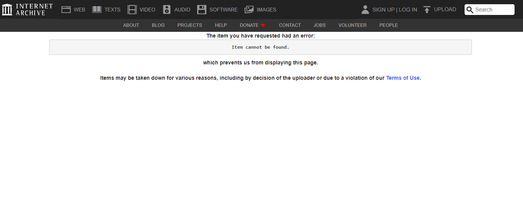Open the CONTACT link
523x212 pixels.
pos(290,25)
